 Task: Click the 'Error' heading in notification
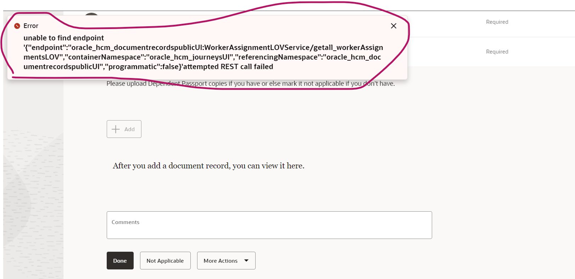coord(31,26)
